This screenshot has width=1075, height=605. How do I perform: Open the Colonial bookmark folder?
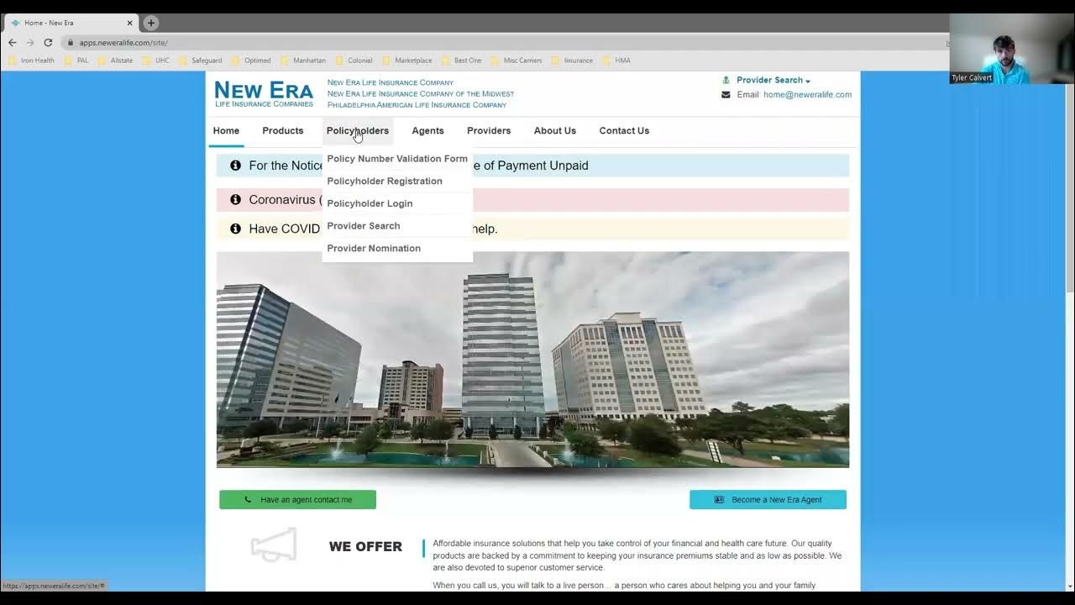tap(354, 60)
